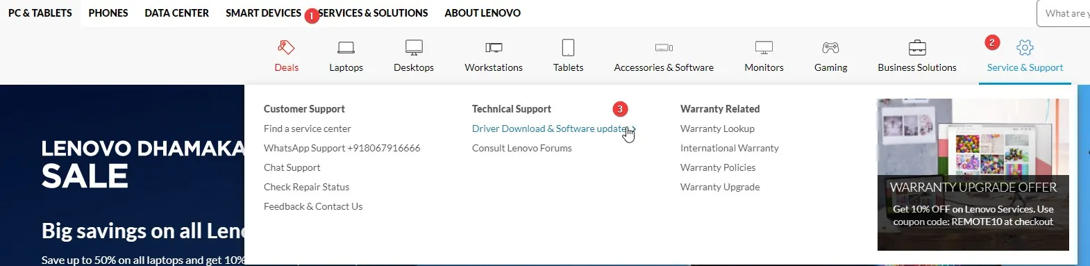Click the Monitors menu label

click(x=764, y=67)
